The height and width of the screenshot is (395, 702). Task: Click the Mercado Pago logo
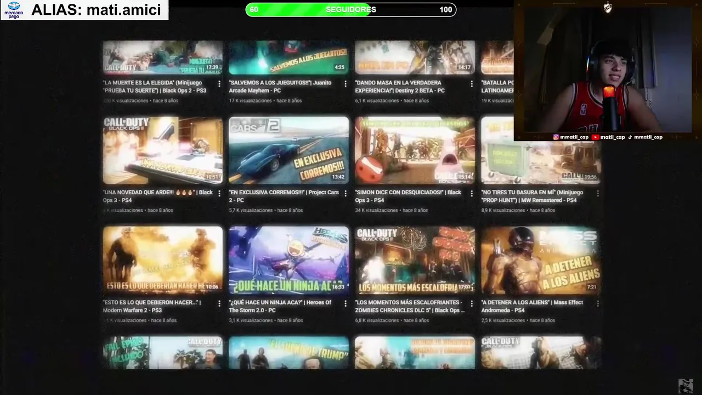[x=14, y=10]
